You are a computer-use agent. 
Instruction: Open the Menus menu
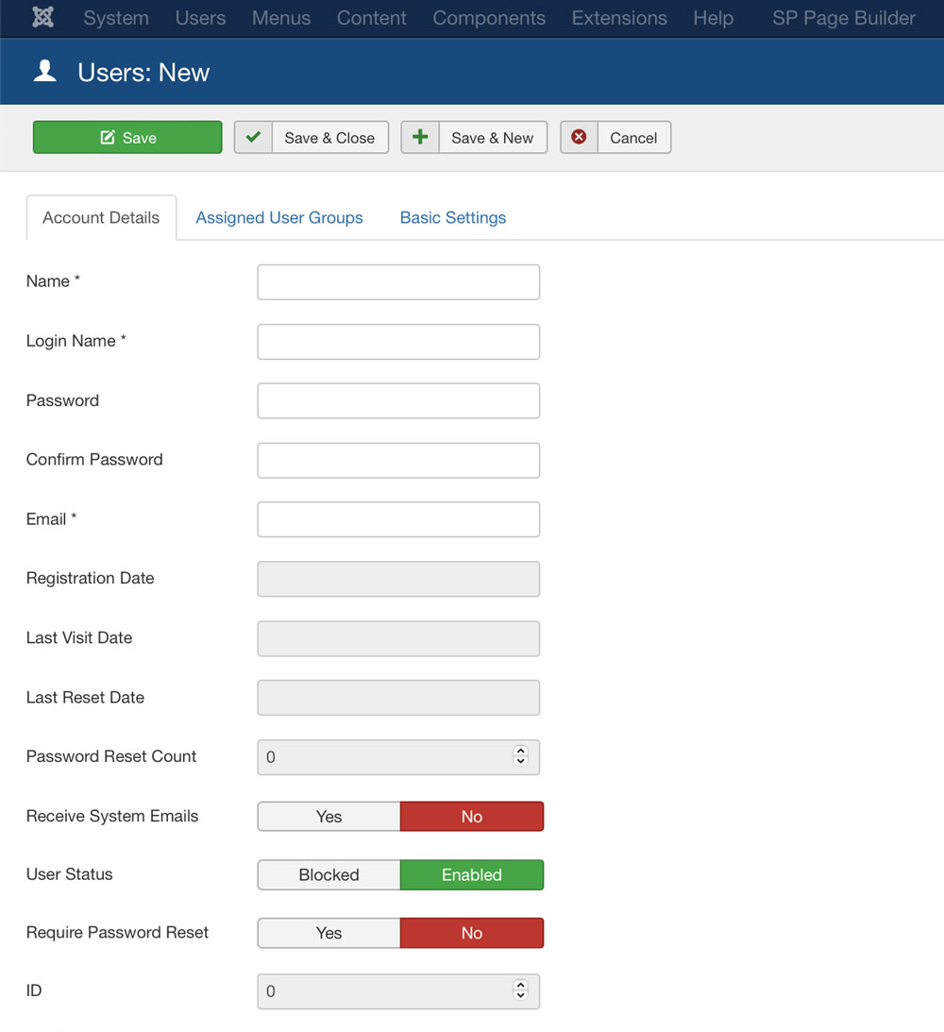point(281,18)
